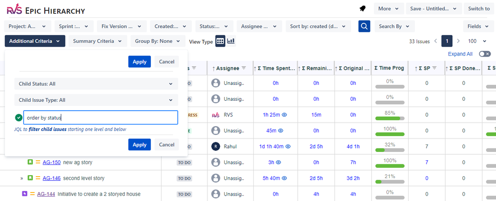Switch to bar chart view type
496x201 pixels.
(x=231, y=41)
